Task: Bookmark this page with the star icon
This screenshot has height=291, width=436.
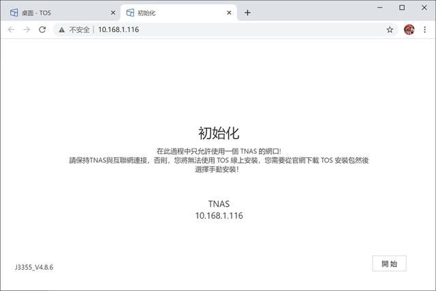Action: 390,29
